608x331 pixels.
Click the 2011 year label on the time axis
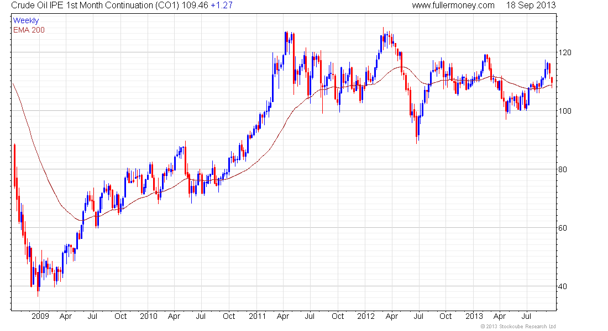257,316
